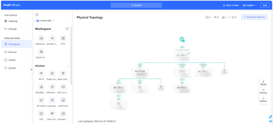
Task: Click the Workspace panel vertical scrollbar
Action: [x=71, y=56]
